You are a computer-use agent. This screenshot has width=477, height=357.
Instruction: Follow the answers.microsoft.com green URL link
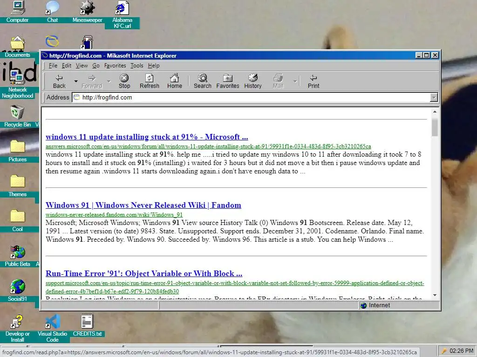click(x=208, y=146)
